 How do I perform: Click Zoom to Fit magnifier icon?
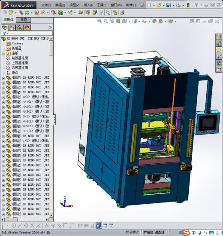tap(99, 21)
